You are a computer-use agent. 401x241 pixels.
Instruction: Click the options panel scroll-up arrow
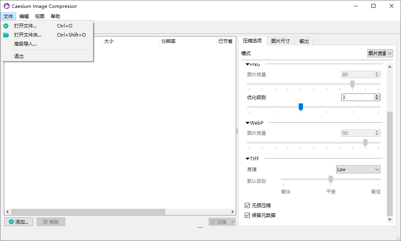[x=390, y=67]
